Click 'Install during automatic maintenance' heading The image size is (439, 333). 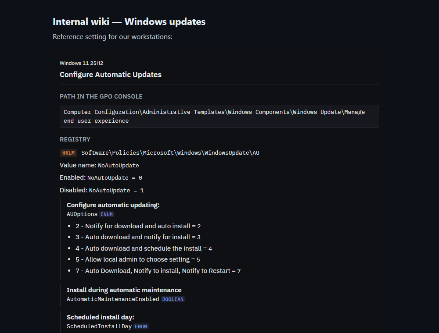(124, 290)
